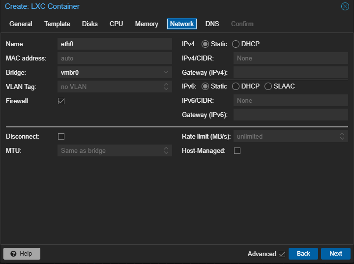Choose IPv6 SLAAC radio option

pyautogui.click(x=268, y=86)
